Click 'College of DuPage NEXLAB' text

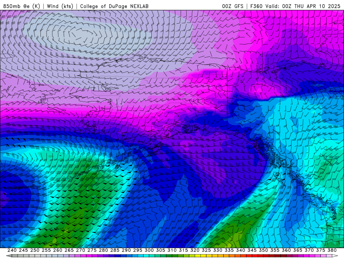(114, 6)
